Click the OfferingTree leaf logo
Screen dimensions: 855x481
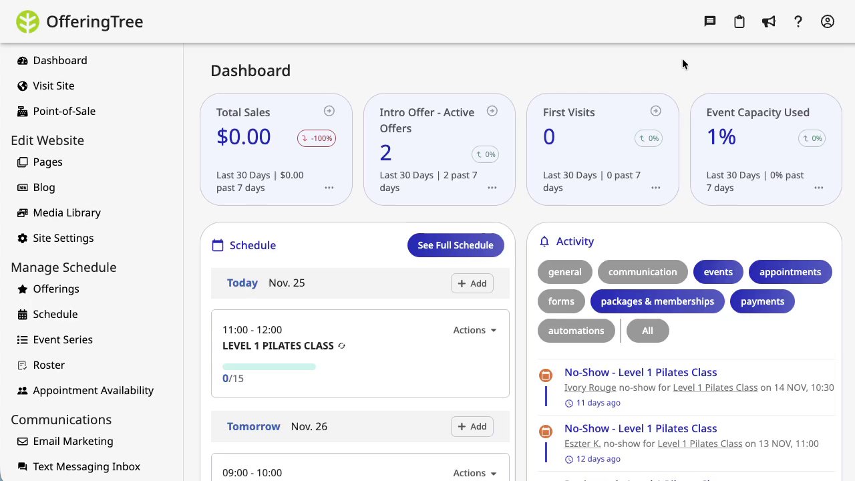[x=28, y=21]
